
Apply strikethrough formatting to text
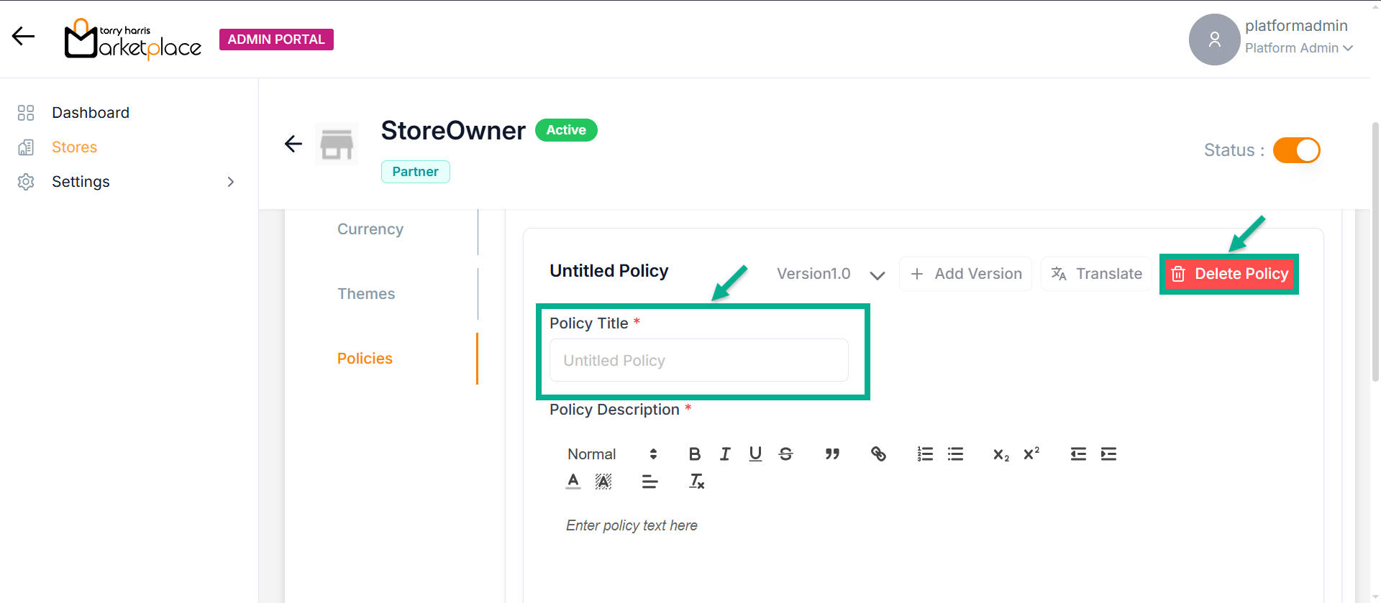pos(785,454)
